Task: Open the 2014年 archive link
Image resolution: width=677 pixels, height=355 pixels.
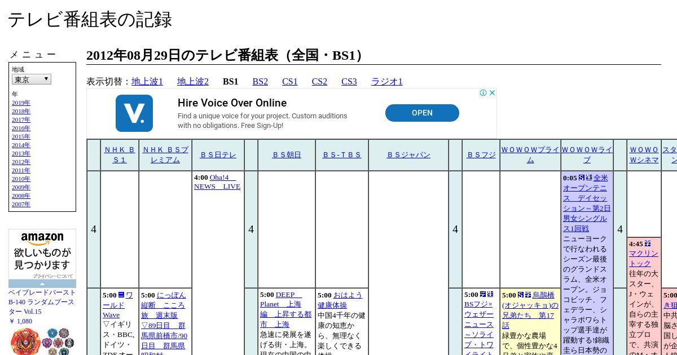Action: tap(21, 145)
